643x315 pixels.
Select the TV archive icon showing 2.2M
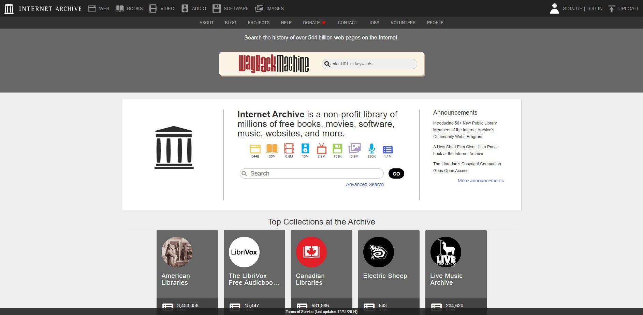coord(321,149)
